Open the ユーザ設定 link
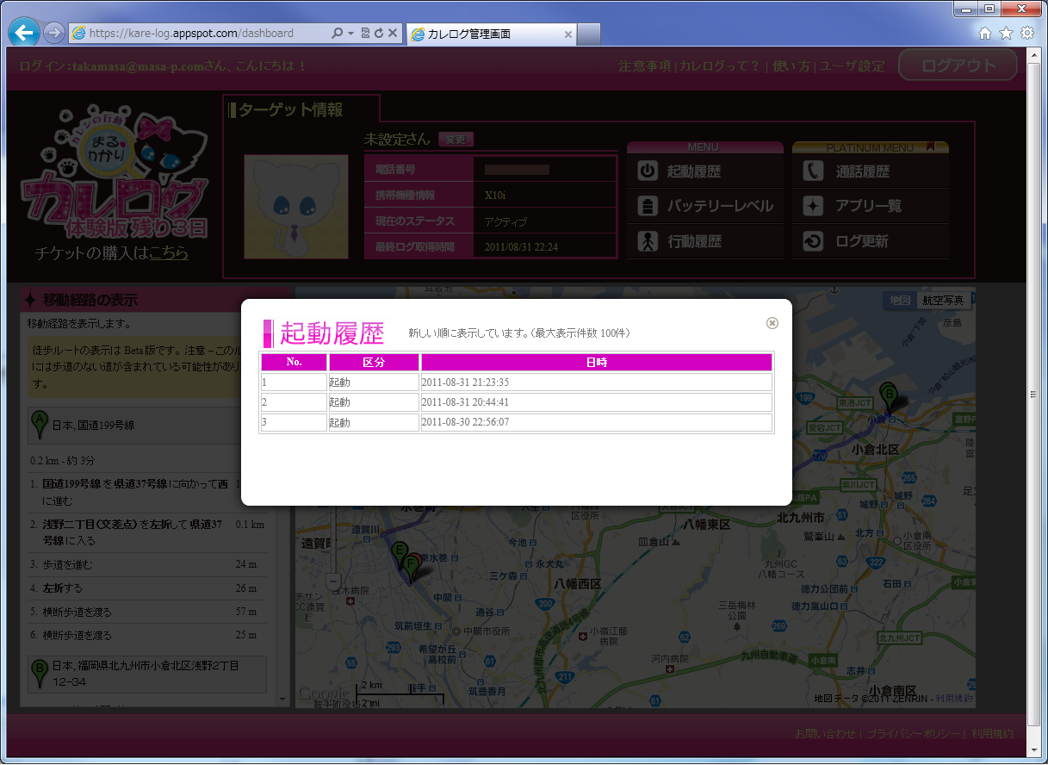The image size is (1048, 765). tap(851, 66)
